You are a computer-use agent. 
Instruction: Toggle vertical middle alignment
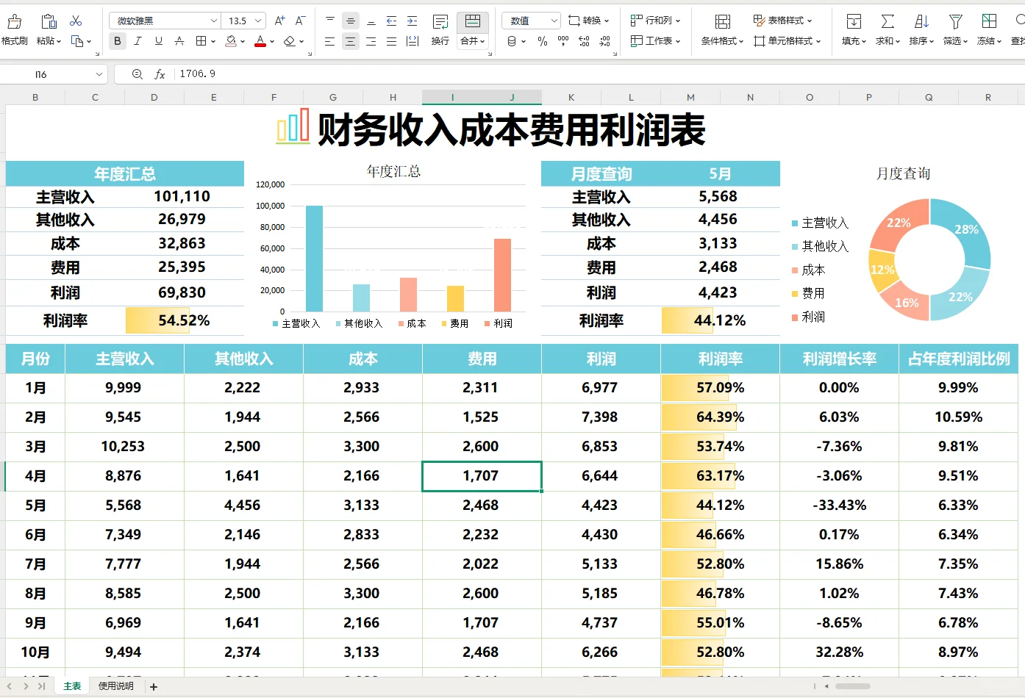351,21
